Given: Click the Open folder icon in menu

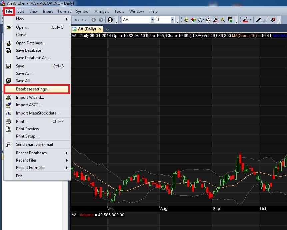Looking at the screenshot, I should click(x=8, y=27).
